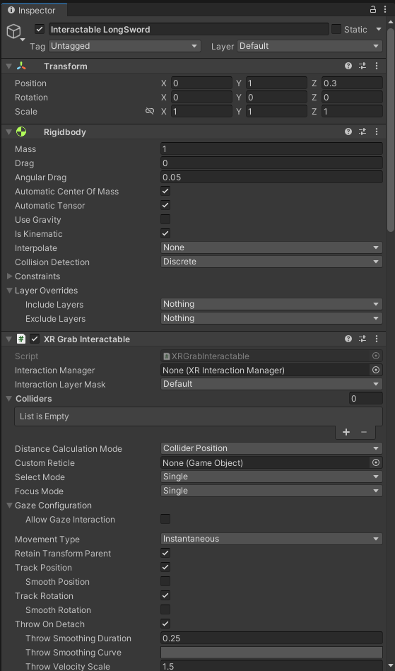Click the Mass value field

(x=271, y=149)
